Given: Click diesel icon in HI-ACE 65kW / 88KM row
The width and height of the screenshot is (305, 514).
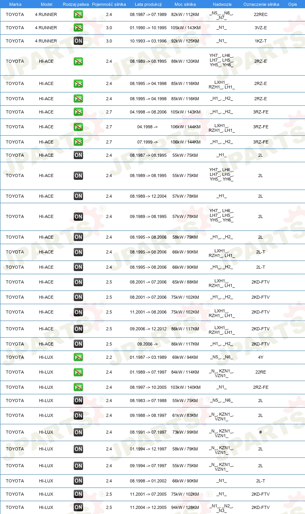Looking at the screenshot, I should [x=78, y=282].
